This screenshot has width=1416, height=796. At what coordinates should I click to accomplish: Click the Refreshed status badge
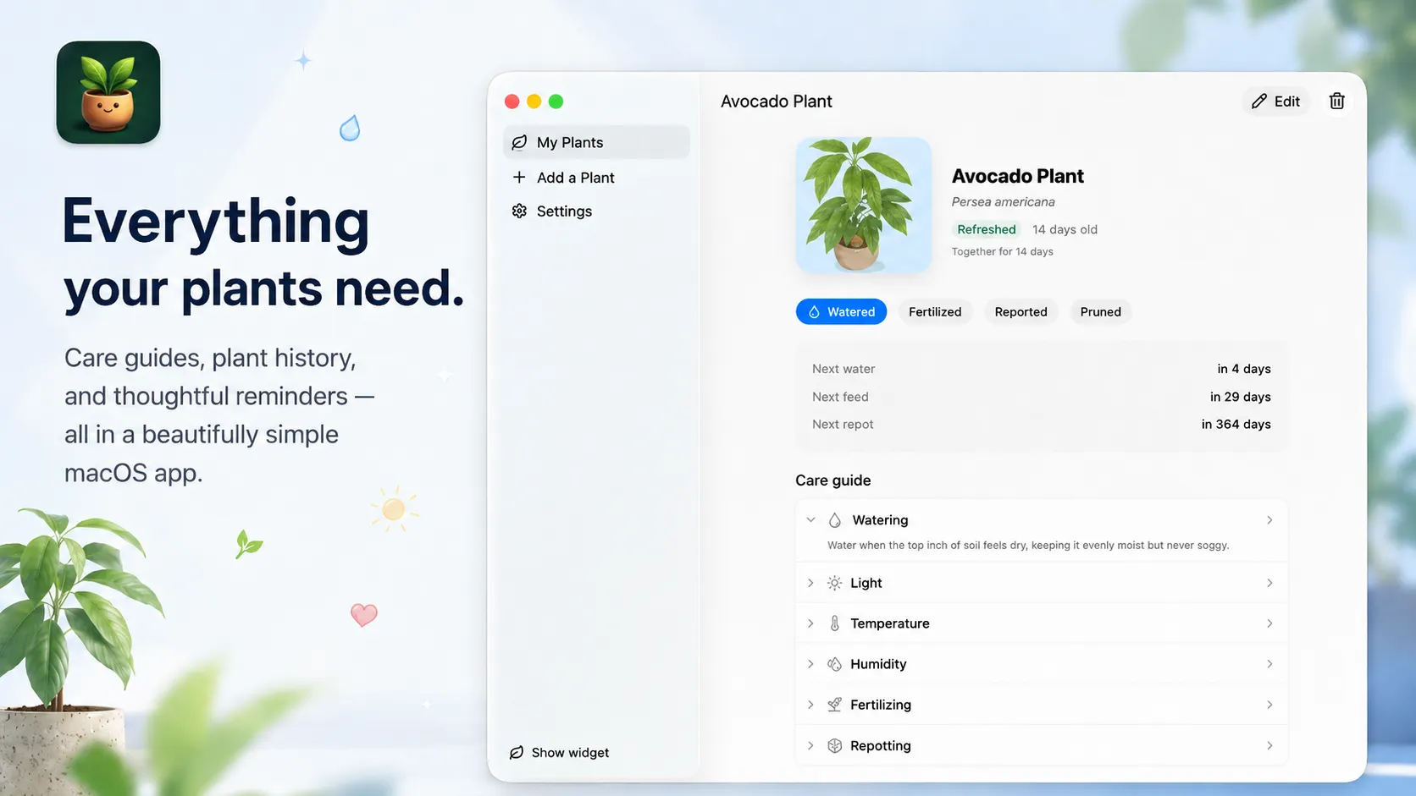987,229
